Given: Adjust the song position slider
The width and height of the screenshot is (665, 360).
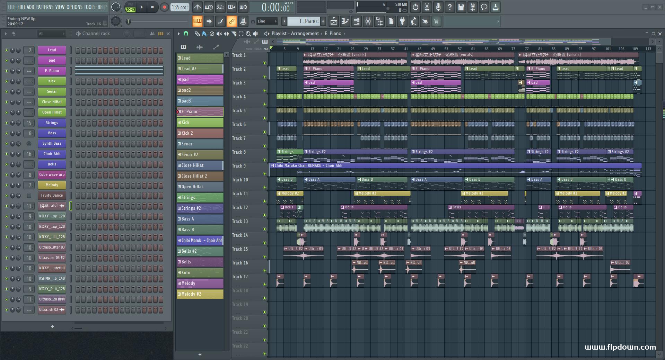Looking at the screenshot, I should point(157,21).
